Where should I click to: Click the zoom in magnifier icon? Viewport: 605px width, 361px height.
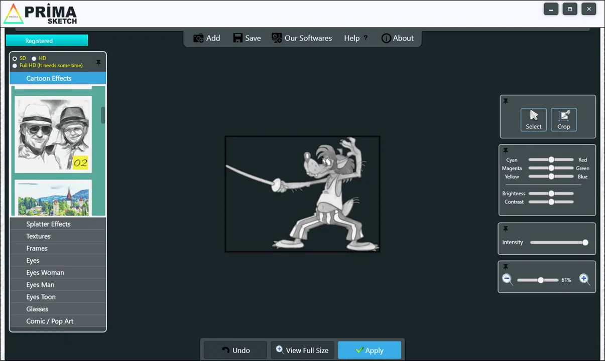584,280
